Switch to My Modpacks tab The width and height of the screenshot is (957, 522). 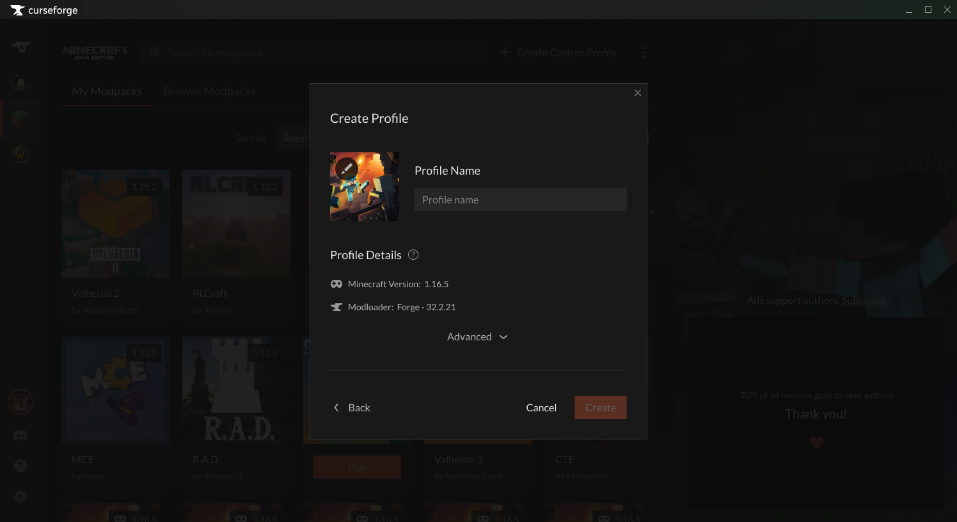point(107,91)
